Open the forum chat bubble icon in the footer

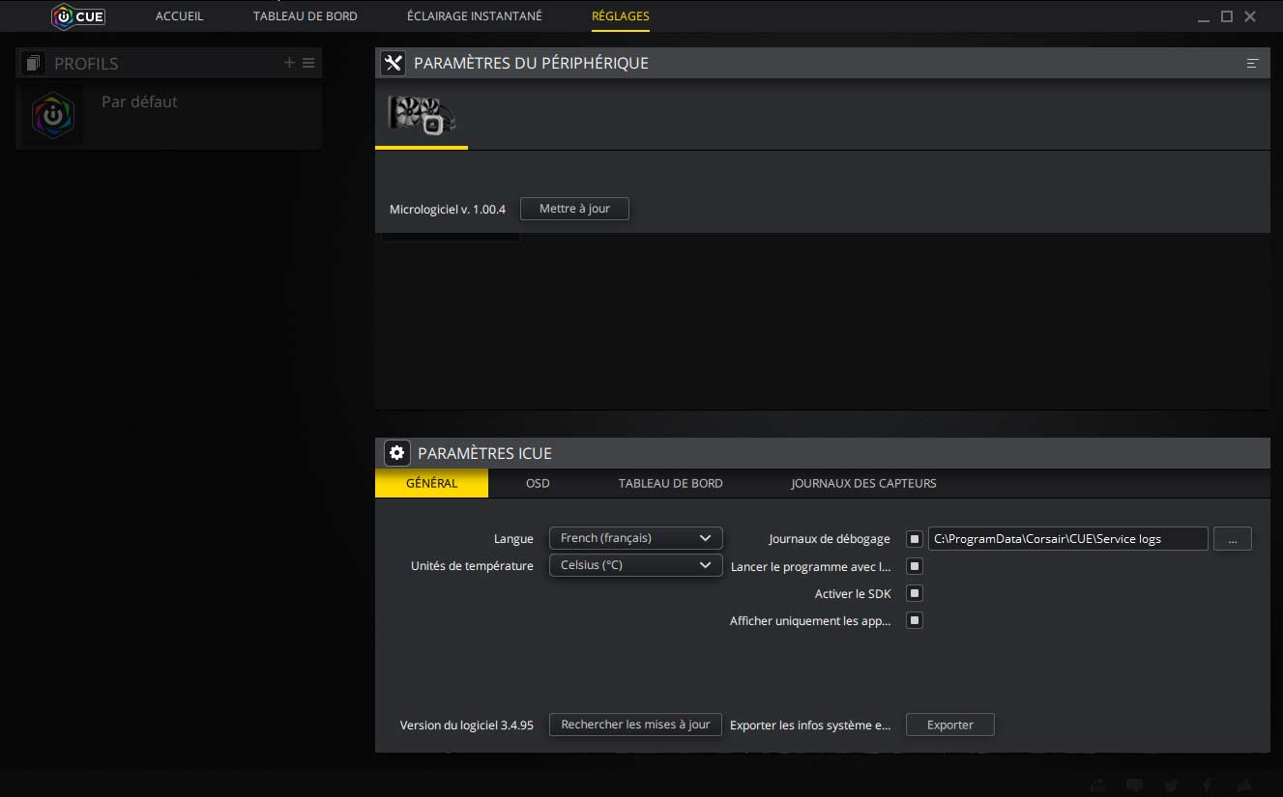click(x=1135, y=785)
